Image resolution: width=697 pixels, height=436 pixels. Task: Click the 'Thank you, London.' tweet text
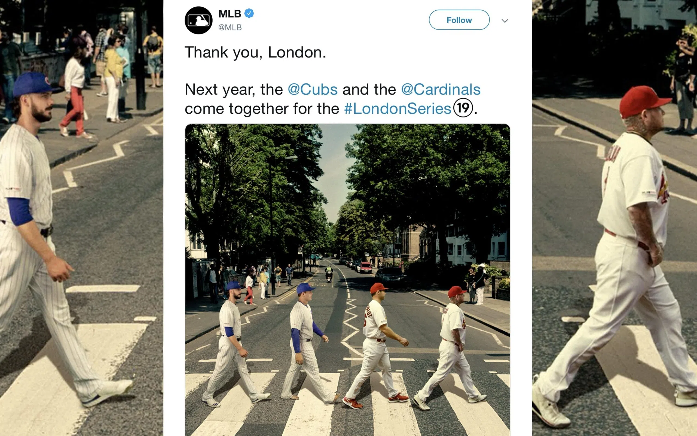pyautogui.click(x=255, y=52)
